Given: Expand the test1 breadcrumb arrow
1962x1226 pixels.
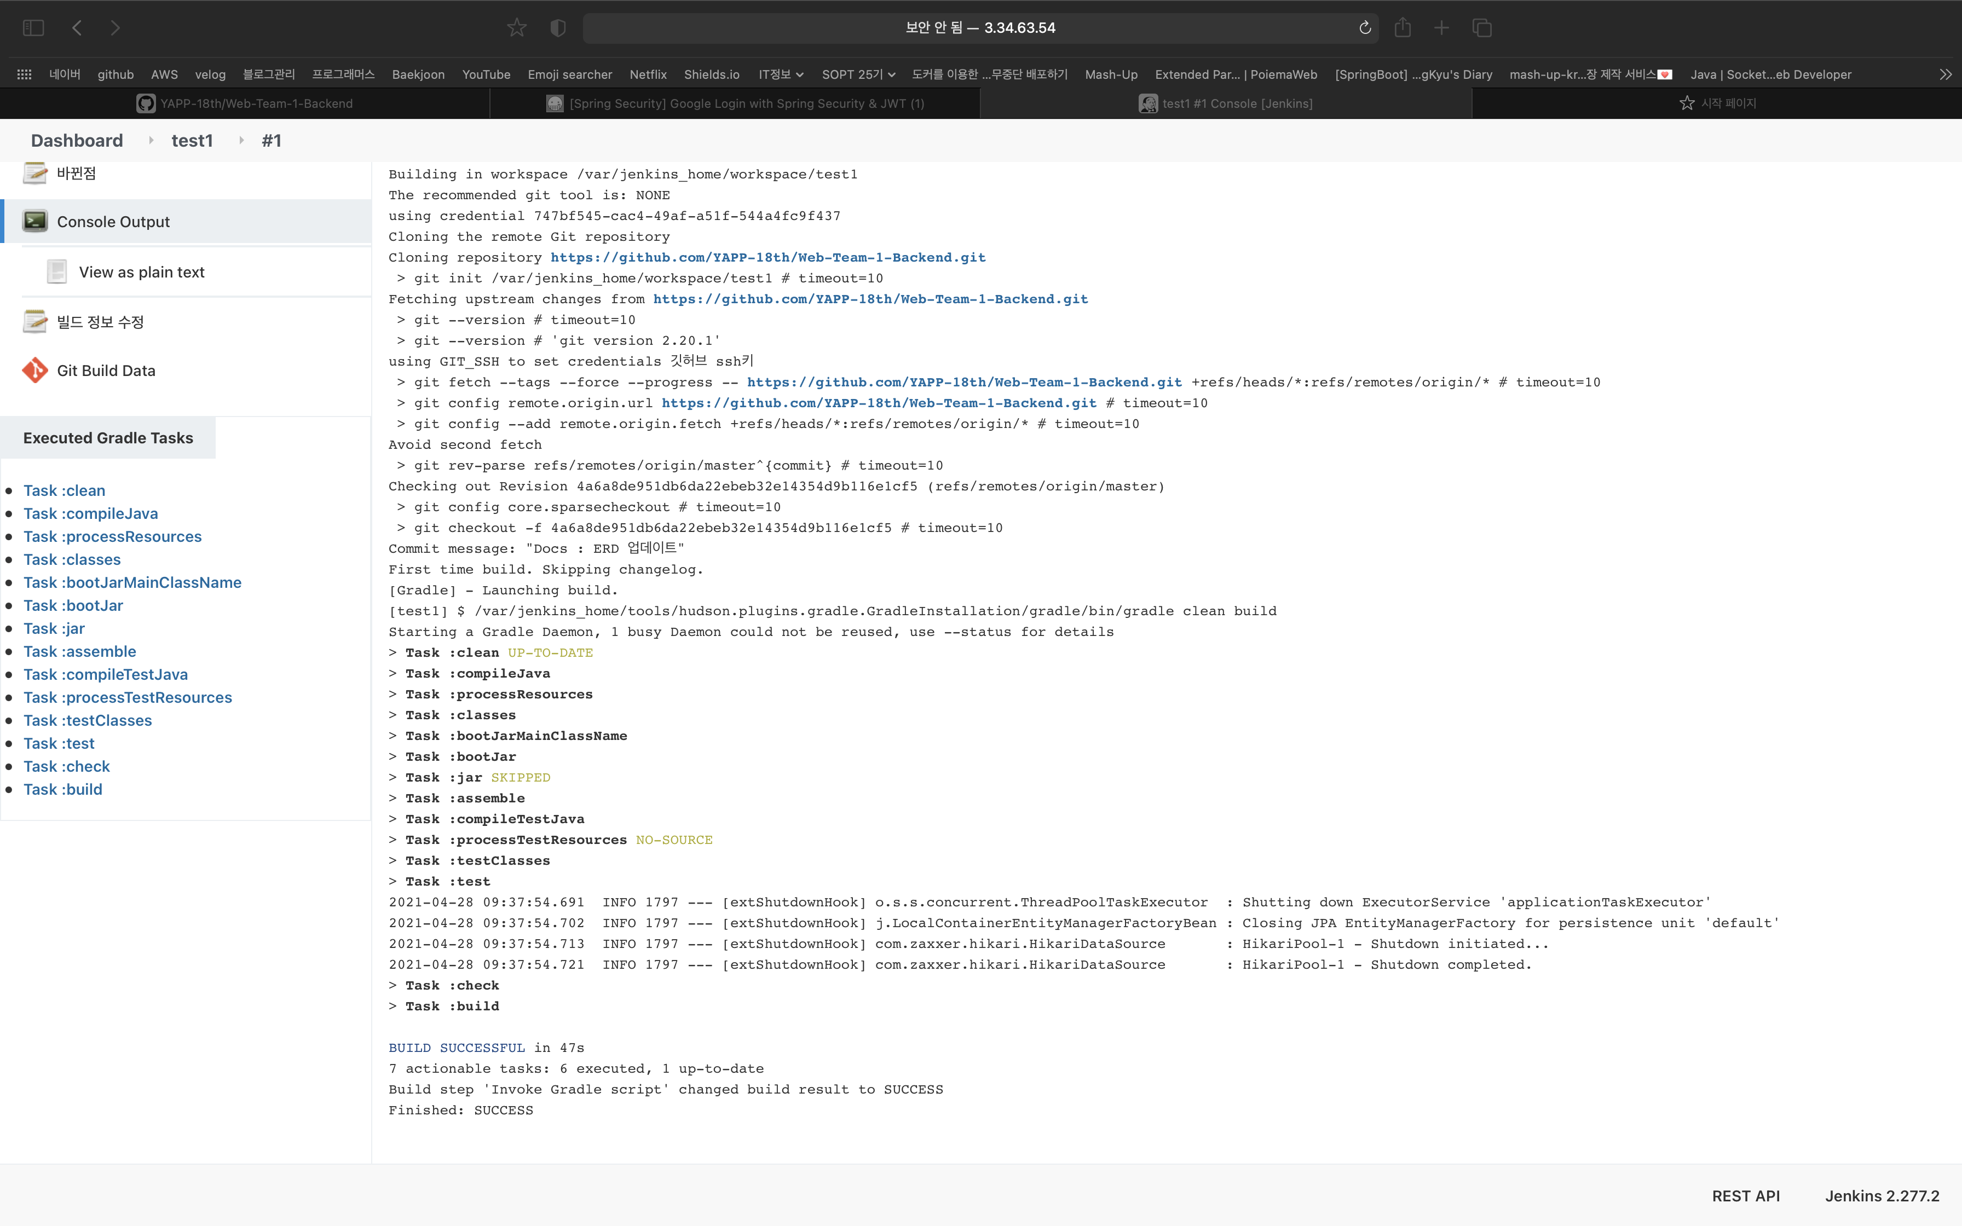Looking at the screenshot, I should point(241,140).
